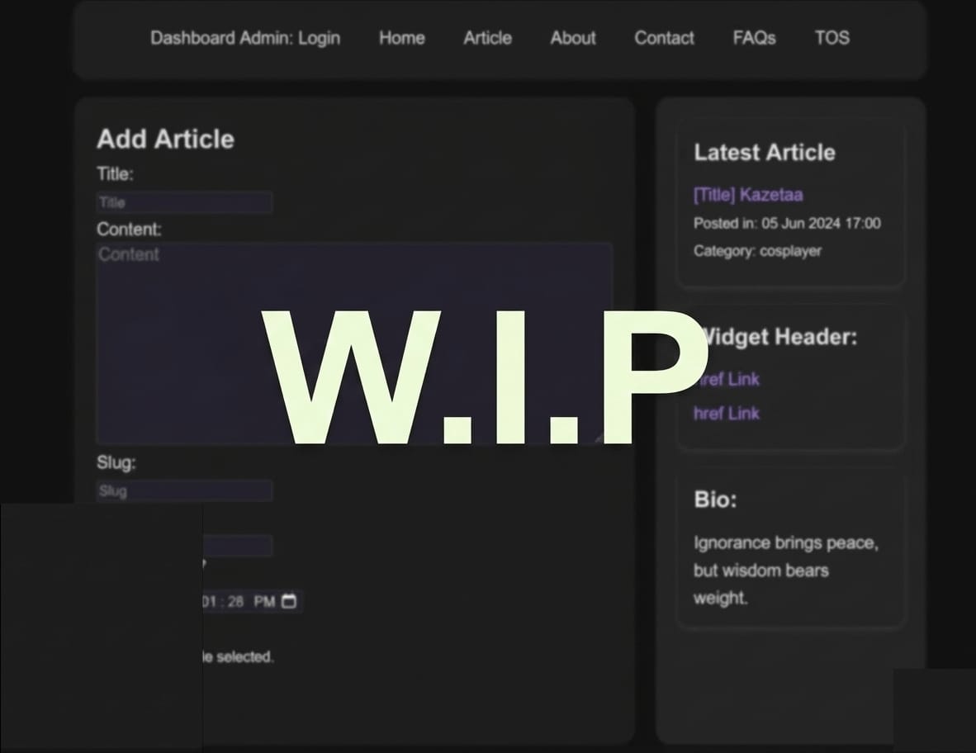Open the TOS nav link
Image resolution: width=976 pixels, height=753 pixels.
(x=832, y=38)
